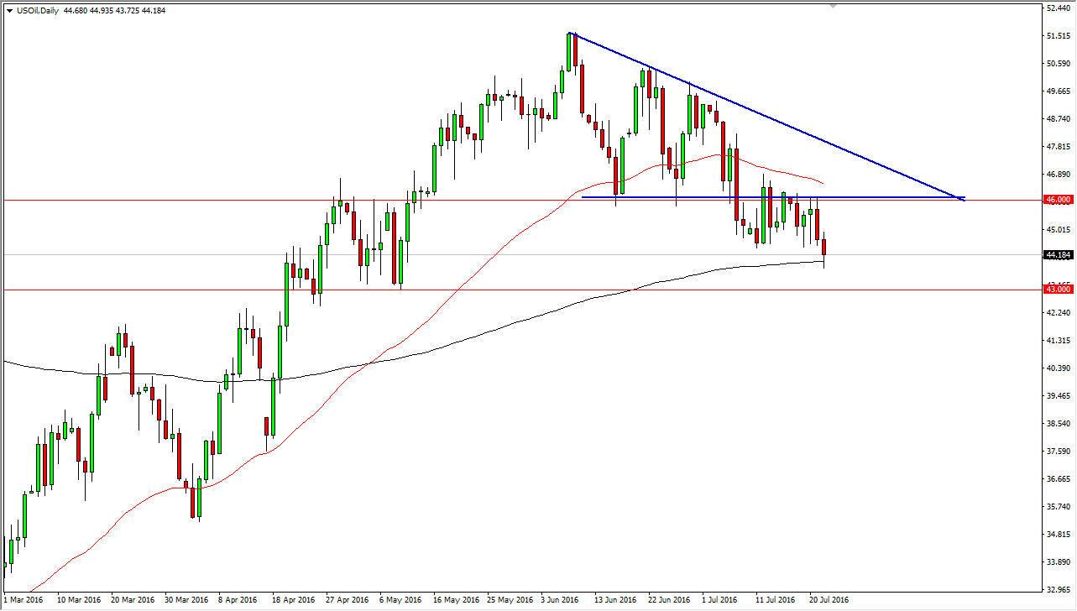The height and width of the screenshot is (611, 1077).
Task: Click the 43.000 red price level label
Action: coord(1058,289)
